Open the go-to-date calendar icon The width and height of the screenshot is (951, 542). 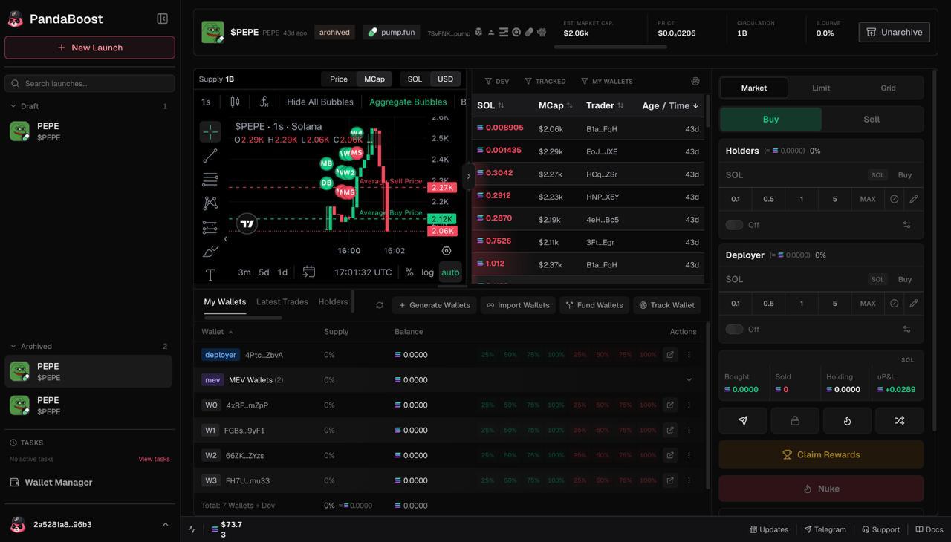tap(309, 272)
